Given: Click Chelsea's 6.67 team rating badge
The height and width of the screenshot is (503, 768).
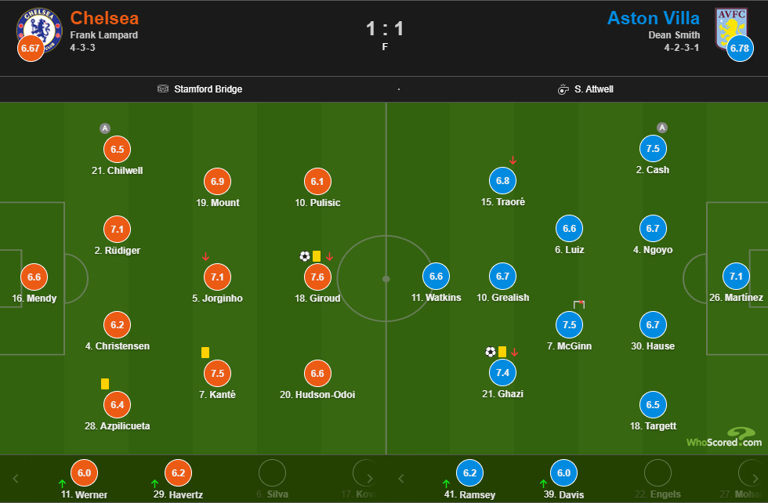Looking at the screenshot, I should [31, 49].
